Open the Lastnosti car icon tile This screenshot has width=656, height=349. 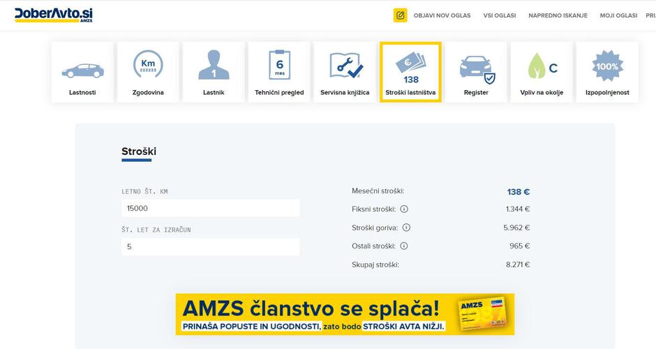[x=82, y=72]
